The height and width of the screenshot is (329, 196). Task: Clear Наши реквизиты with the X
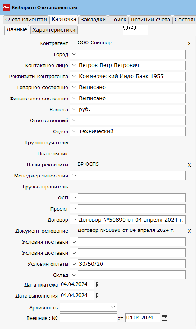tap(189, 165)
